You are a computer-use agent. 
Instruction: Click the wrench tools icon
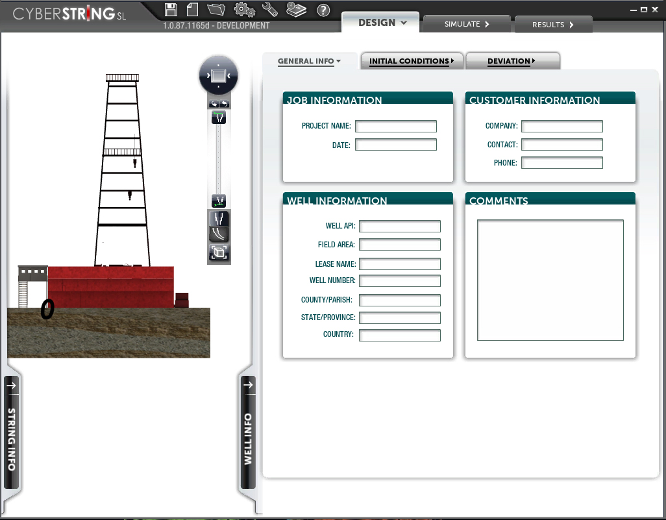(270, 9)
